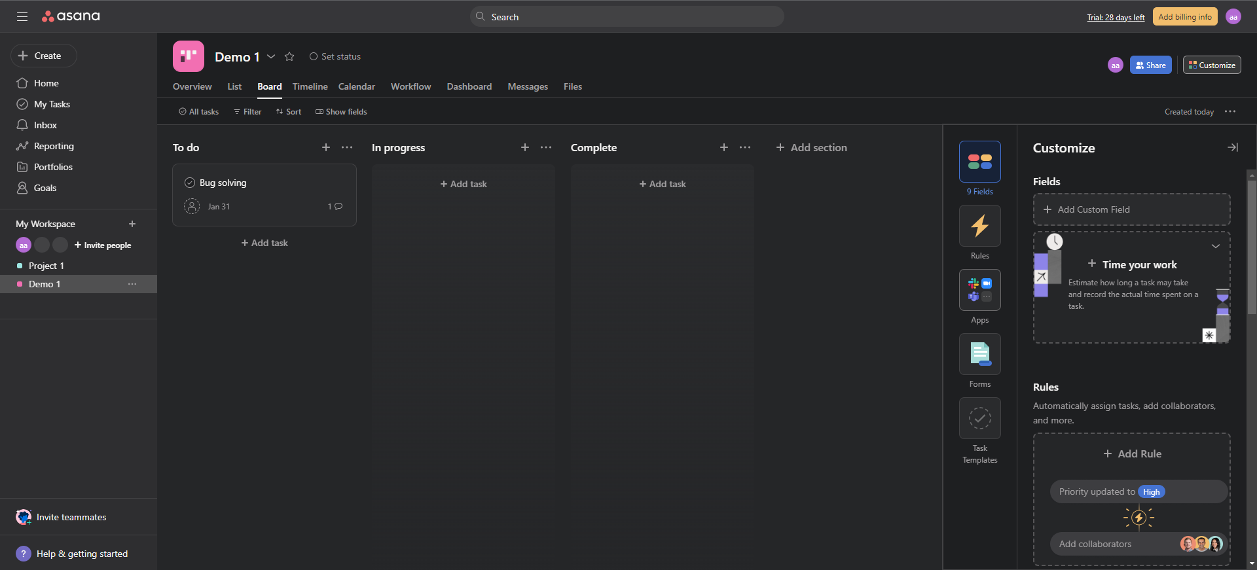Image resolution: width=1257 pixels, height=570 pixels.
Task: Expand the Time your work chevron
Action: 1215,247
